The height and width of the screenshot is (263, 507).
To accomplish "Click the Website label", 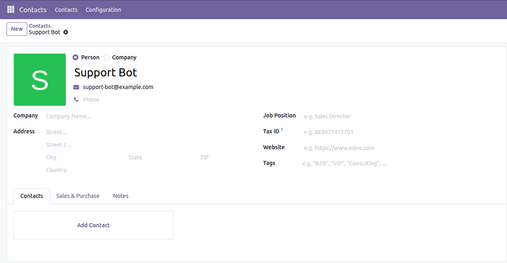I will [x=274, y=147].
